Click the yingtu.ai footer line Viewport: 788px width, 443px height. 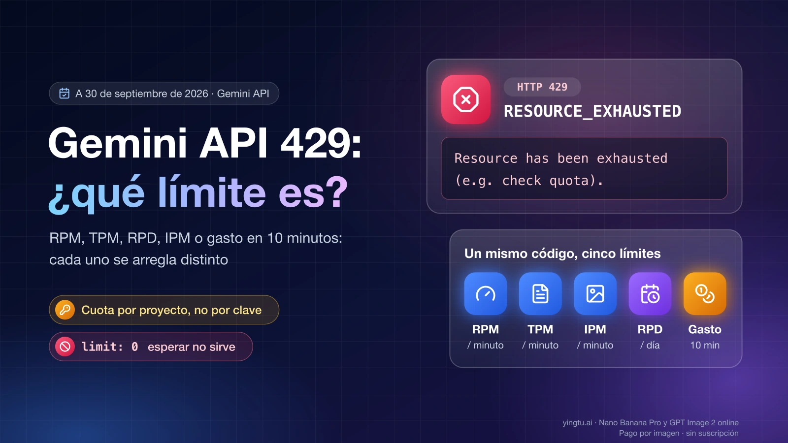point(651,422)
